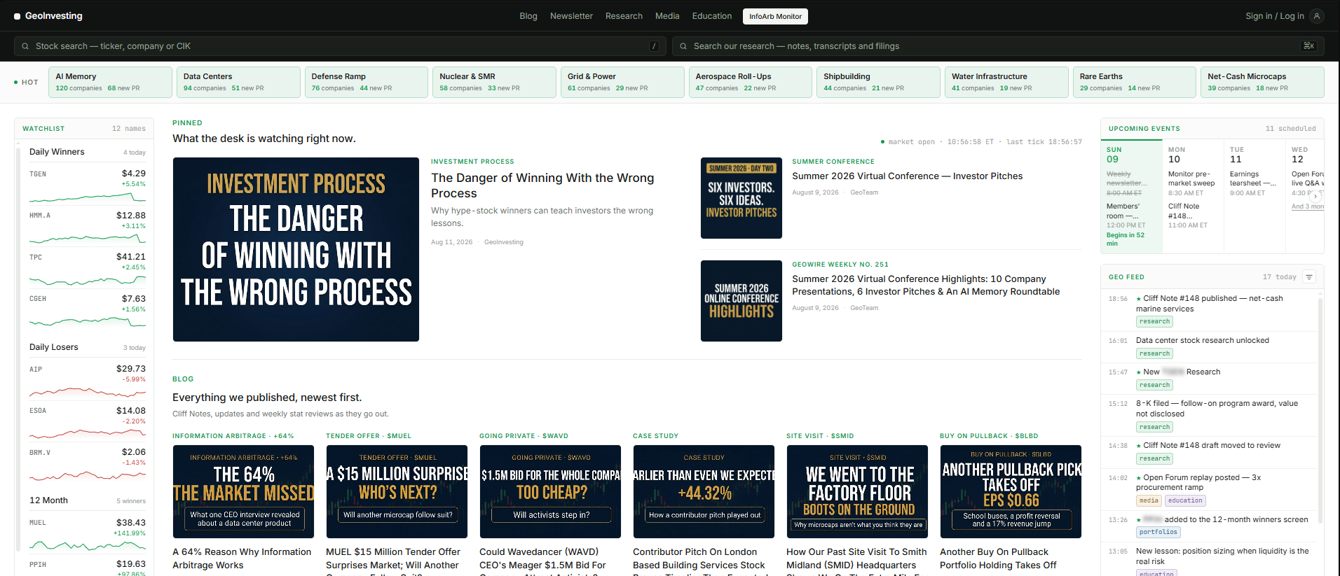1340x576 pixels.
Task: Select the Aerospace Roll-Ups theme
Action: click(x=751, y=82)
